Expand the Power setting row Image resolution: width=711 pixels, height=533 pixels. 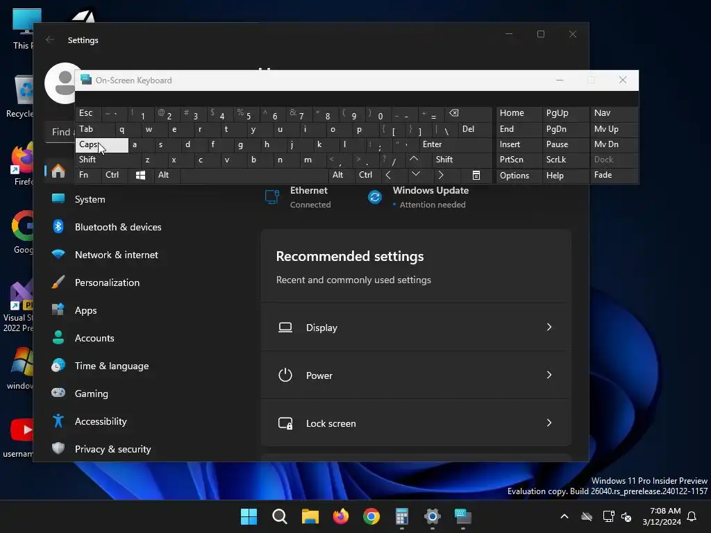click(x=416, y=375)
